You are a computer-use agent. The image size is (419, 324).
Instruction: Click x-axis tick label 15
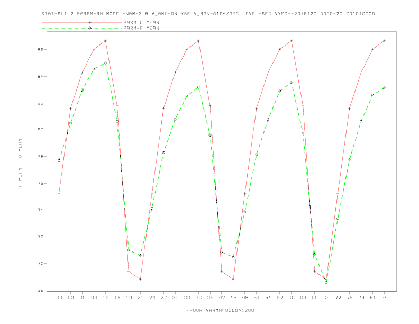coord(117,298)
